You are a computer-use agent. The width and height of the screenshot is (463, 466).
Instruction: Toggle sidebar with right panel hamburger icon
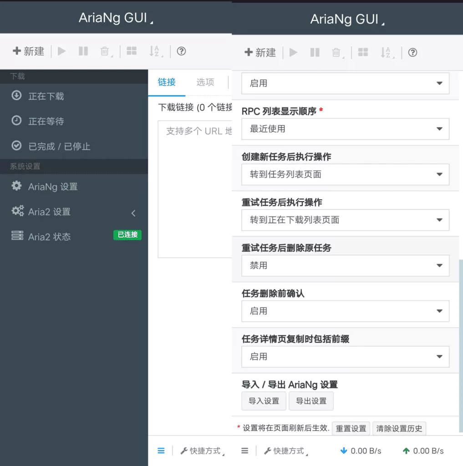coord(245,451)
